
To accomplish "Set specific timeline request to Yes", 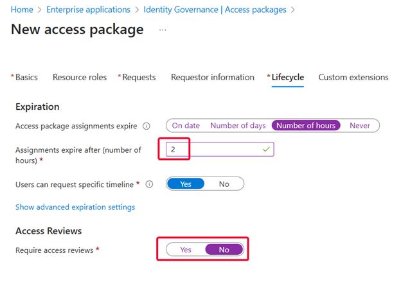I will pos(186,184).
